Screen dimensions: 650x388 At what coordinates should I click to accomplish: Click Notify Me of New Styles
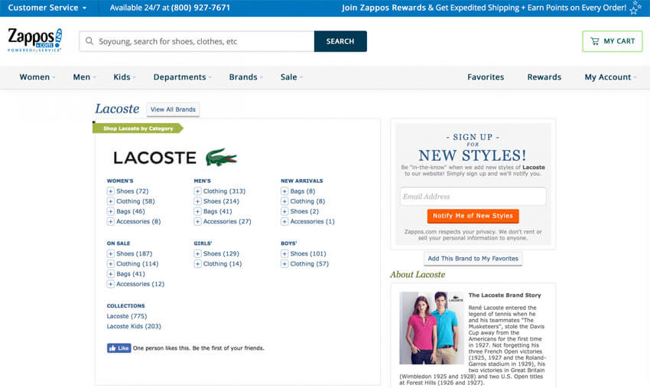pyautogui.click(x=473, y=216)
